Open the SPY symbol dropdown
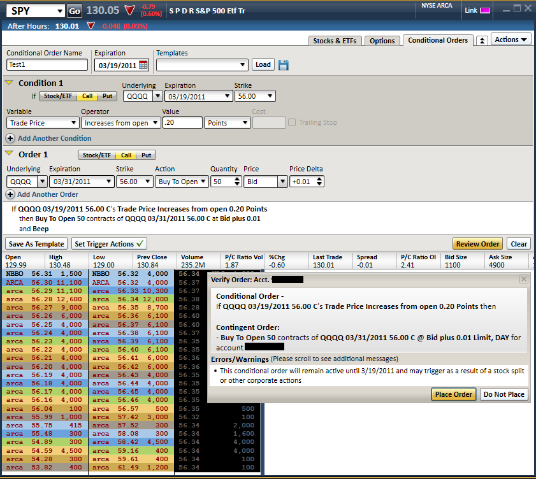The width and height of the screenshot is (536, 479). pyautogui.click(x=60, y=11)
